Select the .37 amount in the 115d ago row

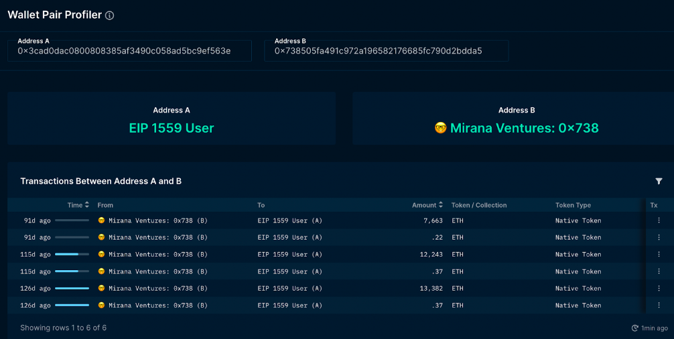(437, 271)
